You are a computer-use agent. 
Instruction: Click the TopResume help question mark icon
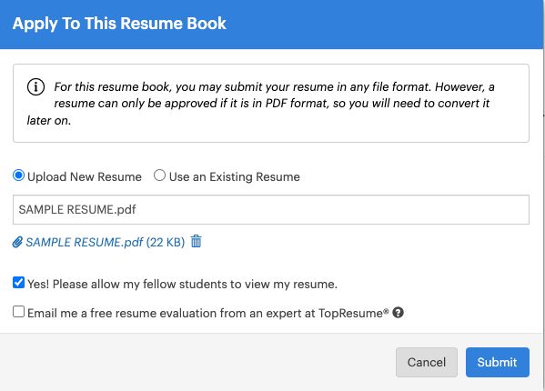click(398, 313)
